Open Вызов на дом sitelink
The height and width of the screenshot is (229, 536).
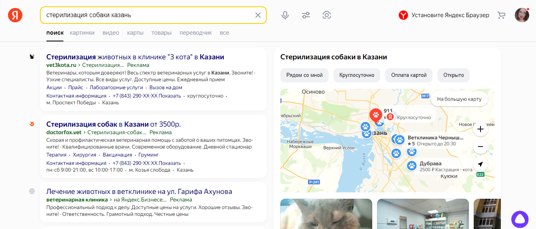tap(165, 87)
